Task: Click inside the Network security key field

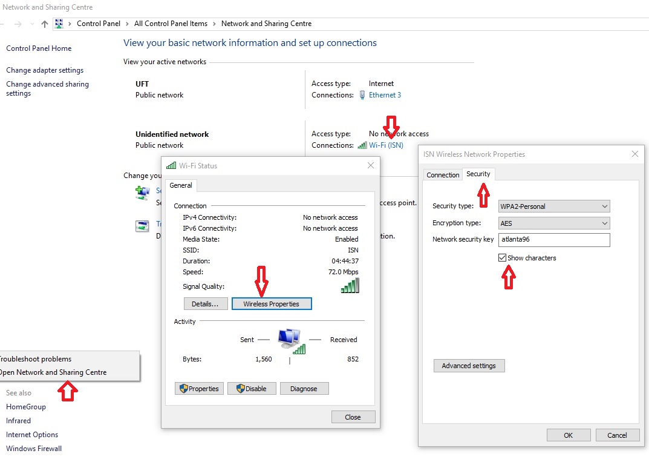Action: tap(553, 240)
